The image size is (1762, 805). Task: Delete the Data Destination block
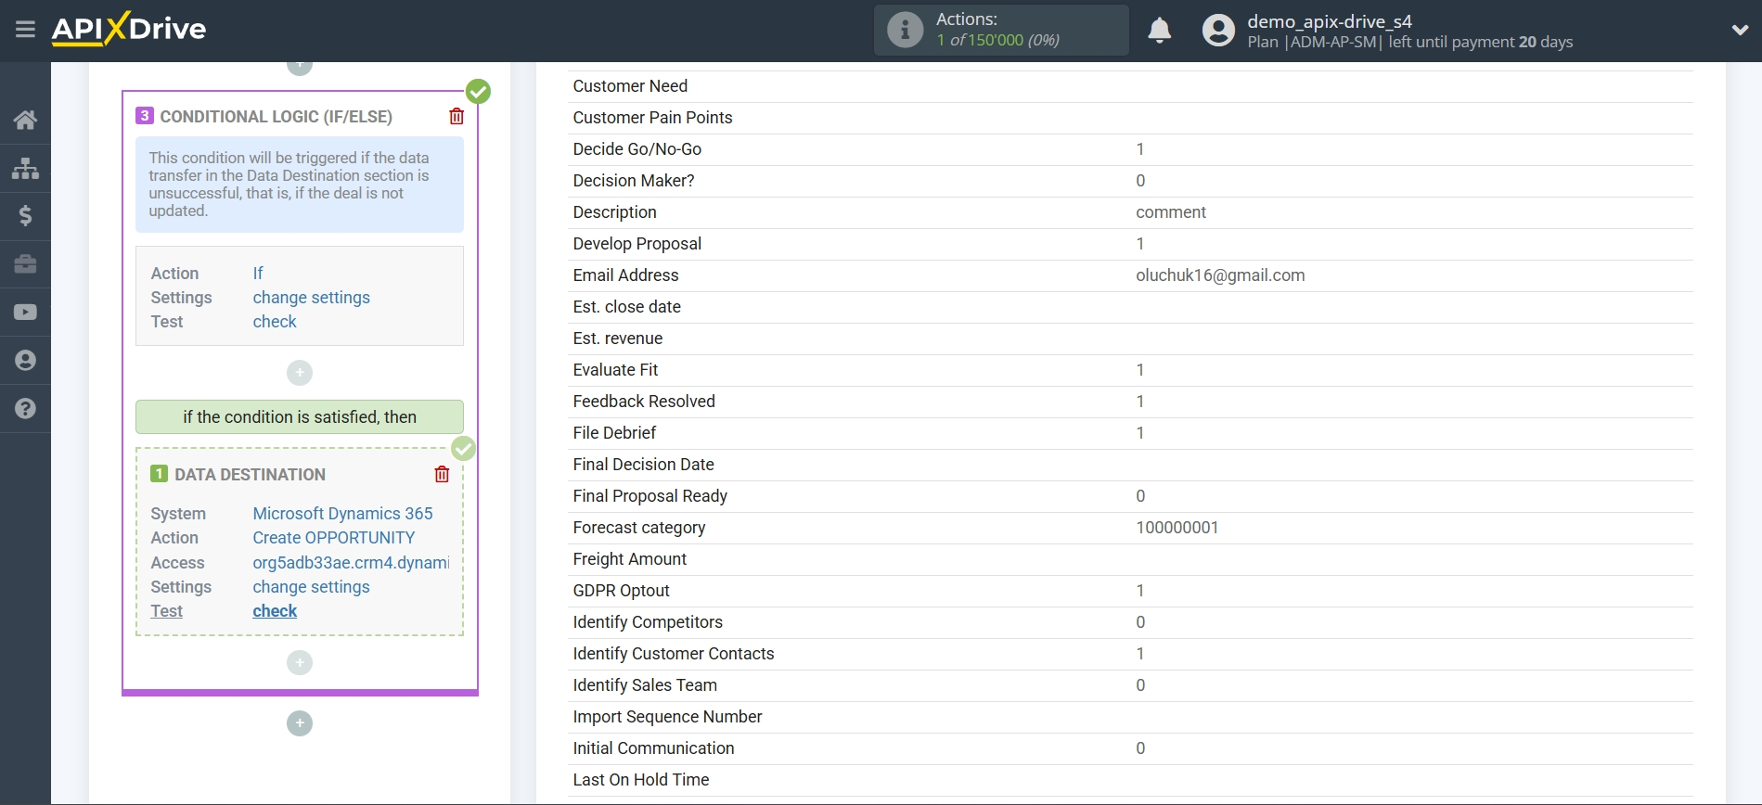(442, 474)
